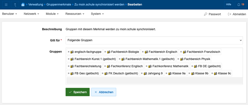Click the up-arrow navigation icon
The width and height of the screenshot is (248, 105).
tap(15, 5)
